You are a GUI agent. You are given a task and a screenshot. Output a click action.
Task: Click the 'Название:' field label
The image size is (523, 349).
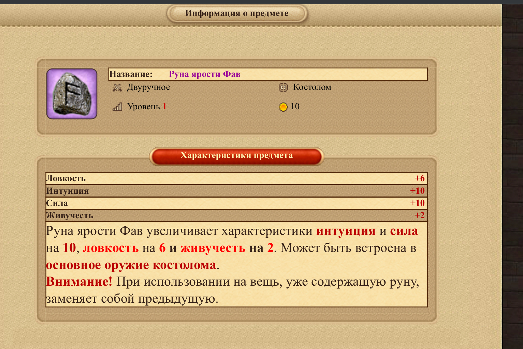pos(131,74)
